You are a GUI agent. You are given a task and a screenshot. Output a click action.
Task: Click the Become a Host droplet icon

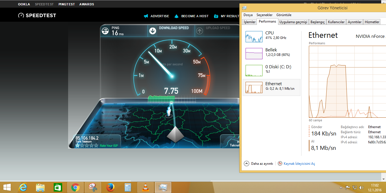coord(177,16)
